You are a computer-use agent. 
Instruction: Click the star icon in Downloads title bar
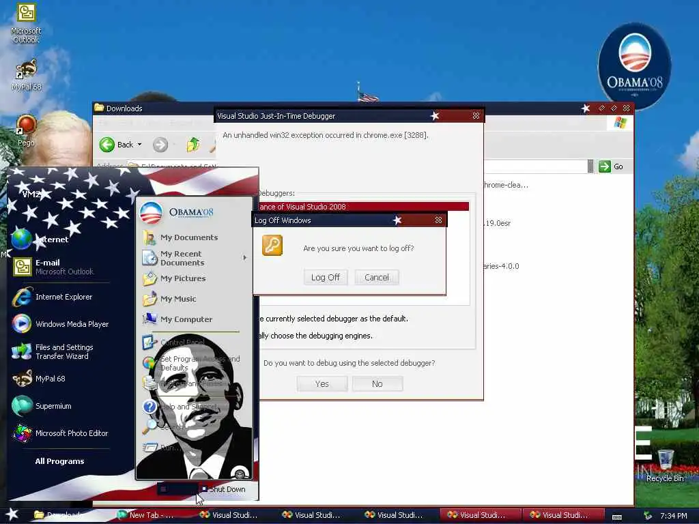(x=586, y=108)
